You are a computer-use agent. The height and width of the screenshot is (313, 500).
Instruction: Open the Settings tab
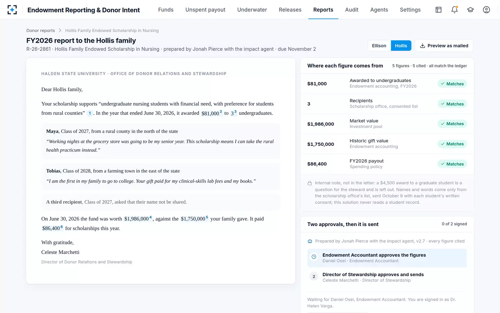[410, 10]
